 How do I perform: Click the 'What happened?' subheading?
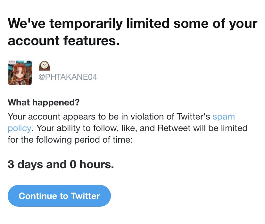click(x=44, y=103)
